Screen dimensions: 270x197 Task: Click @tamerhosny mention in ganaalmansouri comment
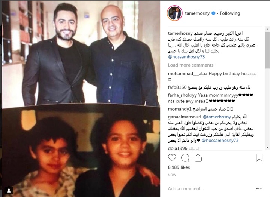217,117
